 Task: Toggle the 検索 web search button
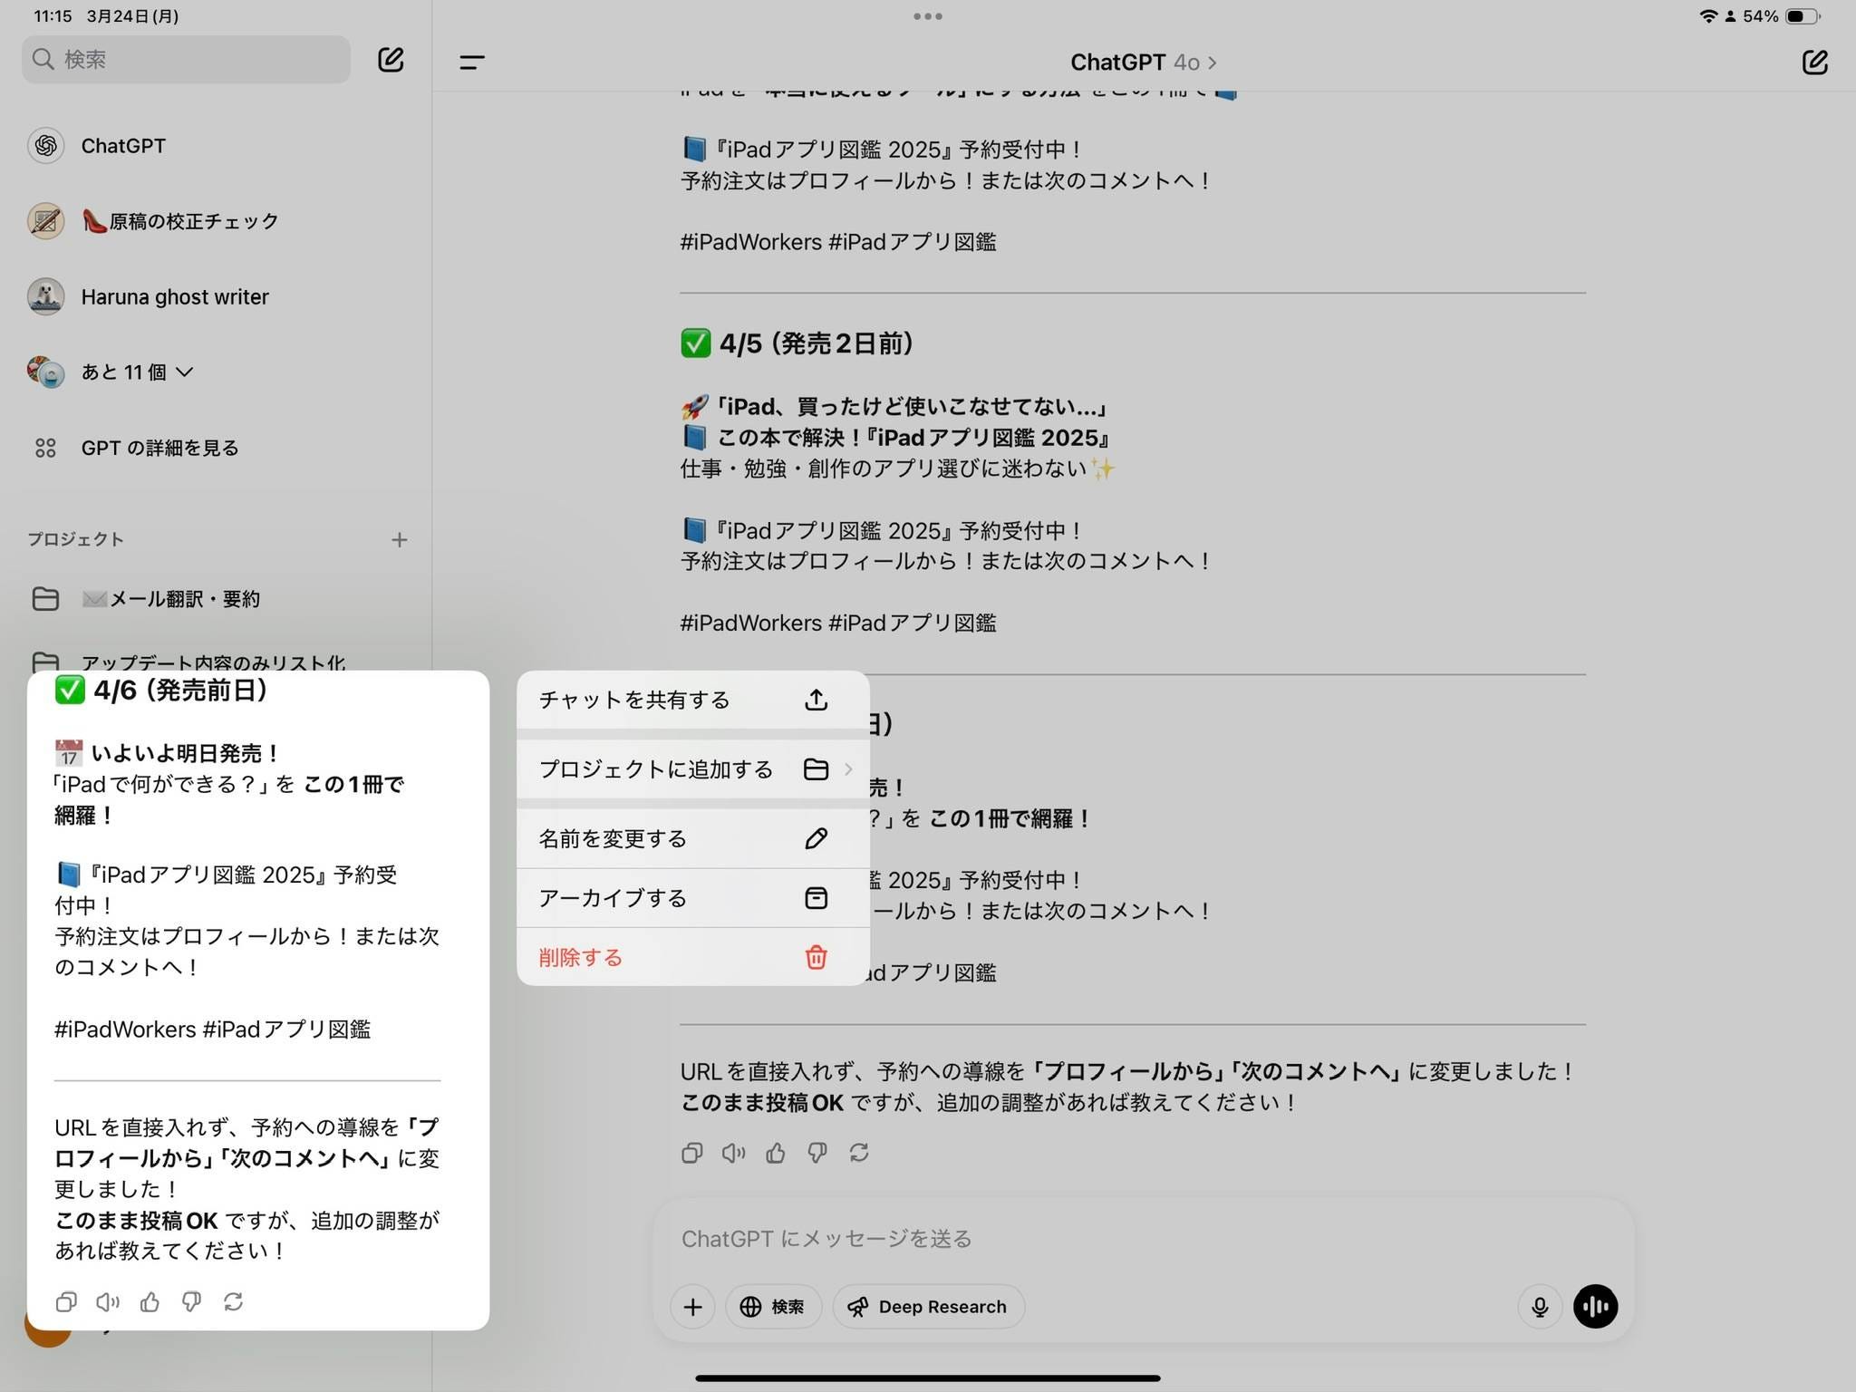[x=773, y=1307]
